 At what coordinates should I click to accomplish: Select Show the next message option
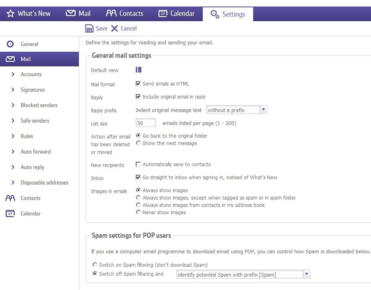click(x=139, y=143)
